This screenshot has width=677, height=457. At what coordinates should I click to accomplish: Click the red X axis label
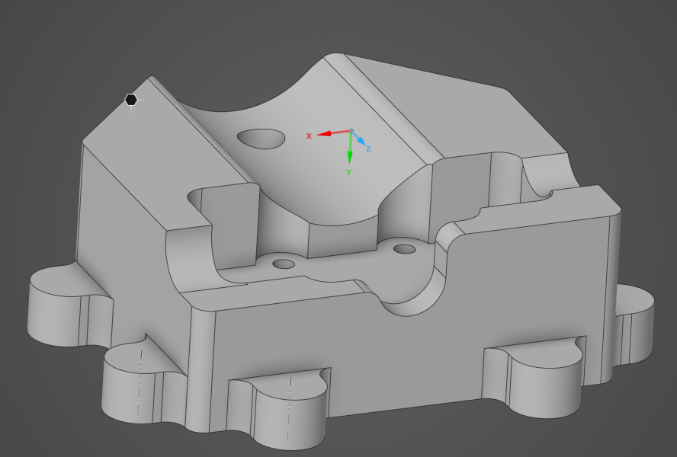click(309, 137)
